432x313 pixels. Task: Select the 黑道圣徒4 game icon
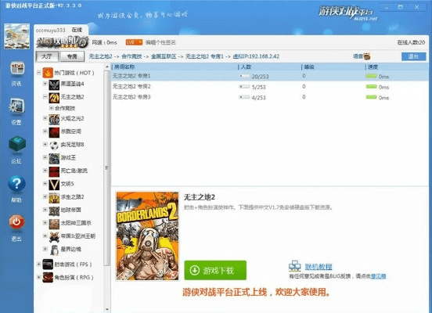tap(54, 85)
